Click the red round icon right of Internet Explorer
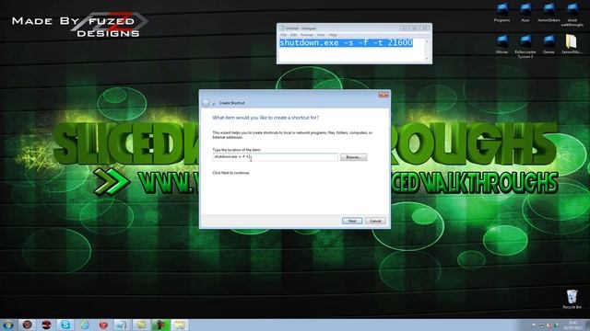The width and height of the screenshot is (590, 331). (x=103, y=325)
